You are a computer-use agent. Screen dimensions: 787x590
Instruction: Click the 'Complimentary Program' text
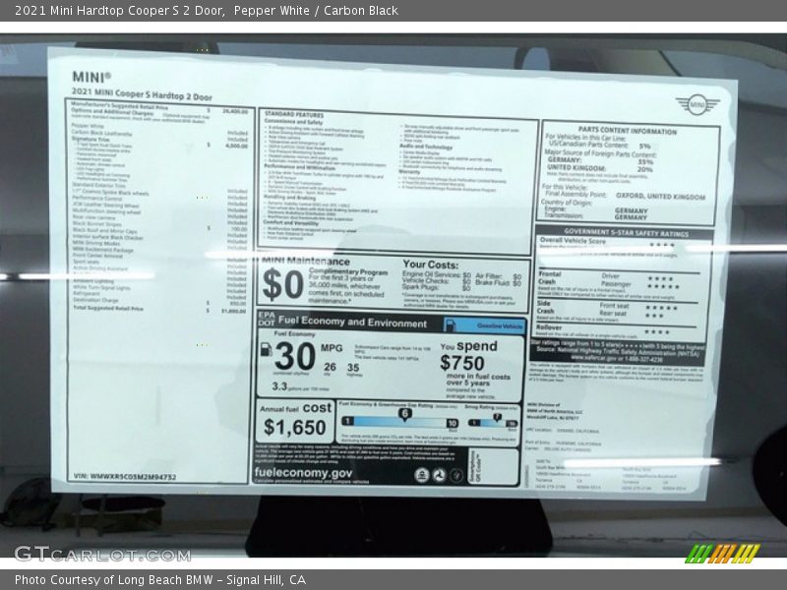(x=348, y=272)
